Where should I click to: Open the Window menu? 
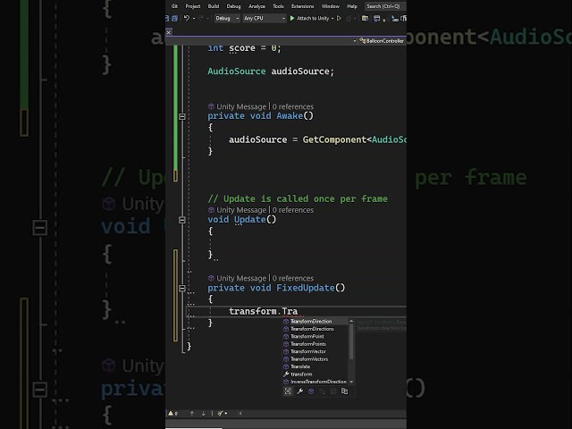tap(330, 6)
